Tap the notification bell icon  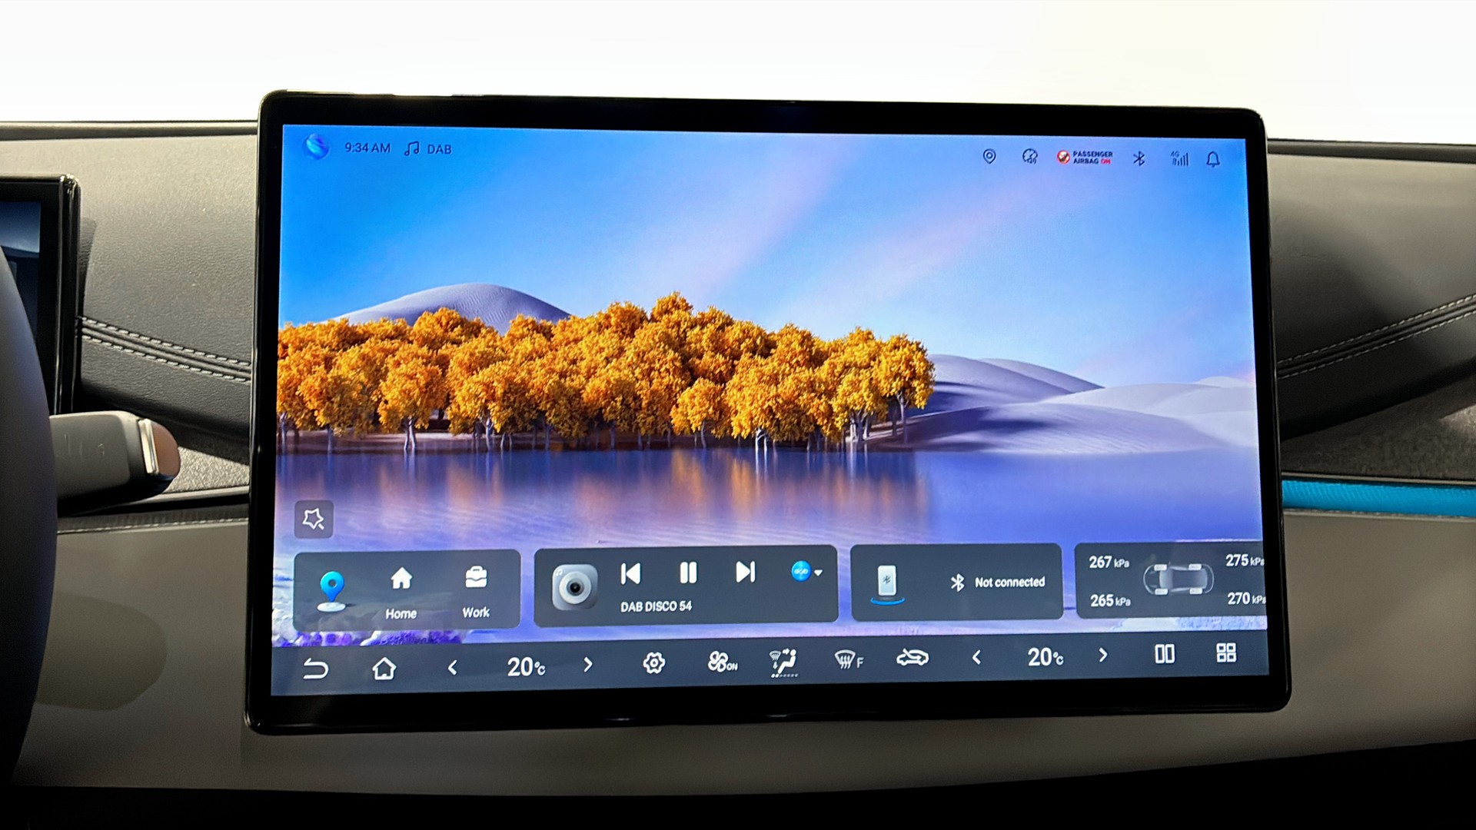(1213, 159)
